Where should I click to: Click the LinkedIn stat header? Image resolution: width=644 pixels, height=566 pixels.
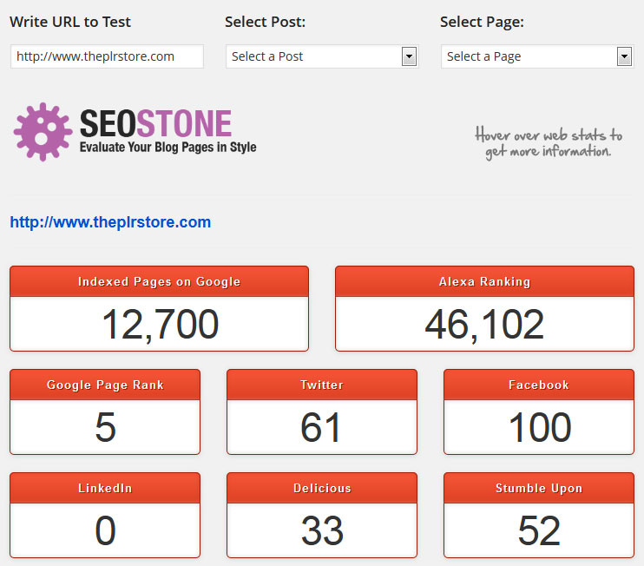point(105,488)
